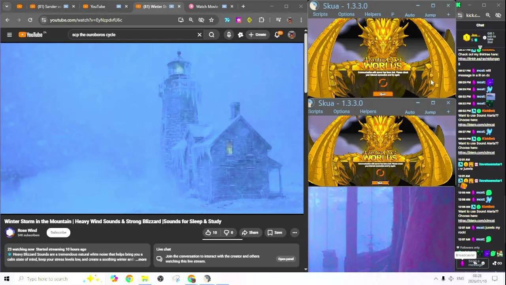This screenshot has width=506, height=285.
Task: Open Windows Start menu
Action: point(7,279)
